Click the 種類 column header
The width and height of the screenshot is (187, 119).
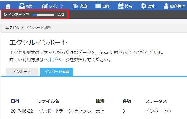100,101
